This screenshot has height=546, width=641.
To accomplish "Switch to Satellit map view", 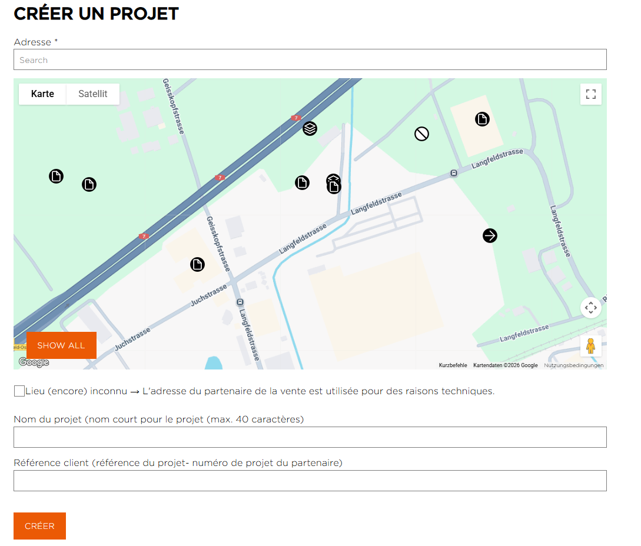I will [x=93, y=94].
